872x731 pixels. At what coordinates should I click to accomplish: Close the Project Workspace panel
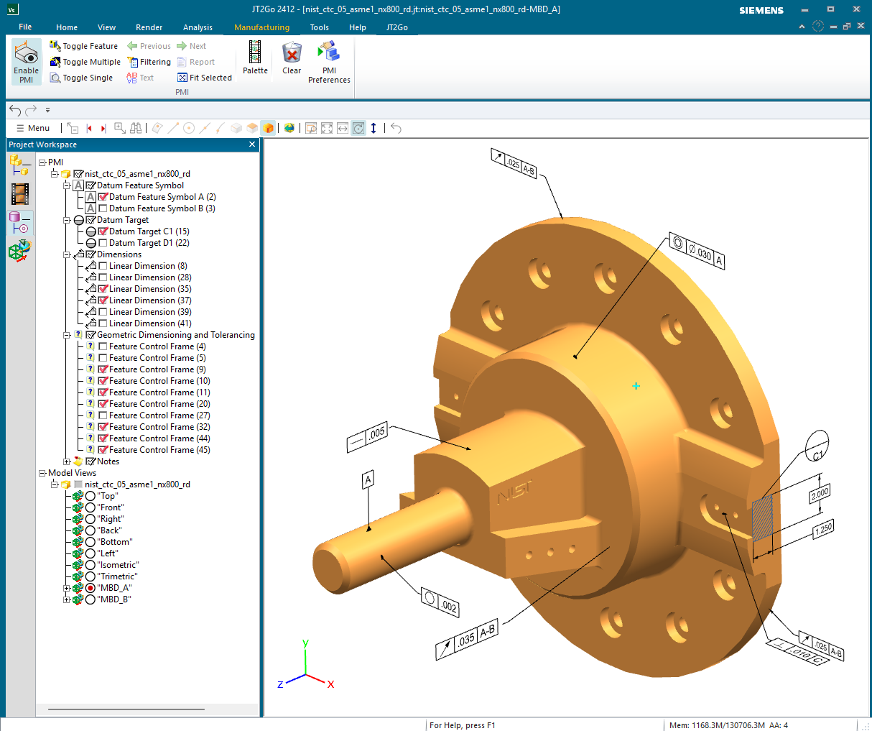pos(252,144)
